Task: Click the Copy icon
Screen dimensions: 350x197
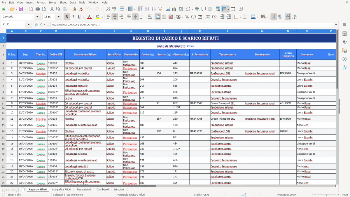Action: click(58, 9)
